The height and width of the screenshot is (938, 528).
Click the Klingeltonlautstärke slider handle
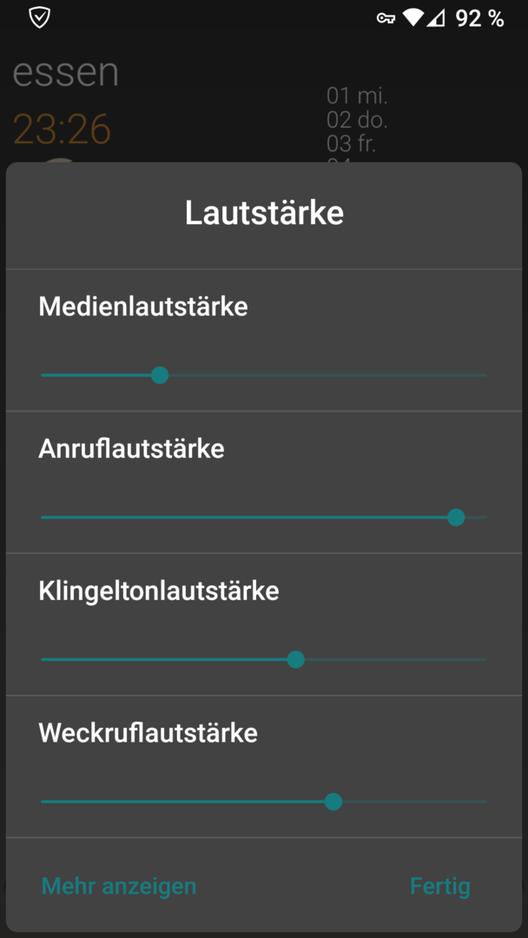[x=296, y=659]
